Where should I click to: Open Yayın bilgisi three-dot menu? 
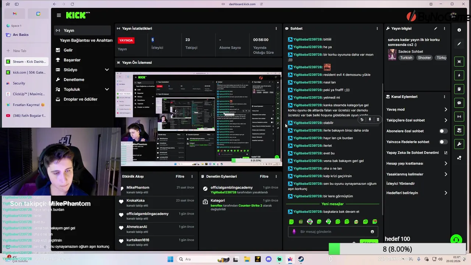pyautogui.click(x=445, y=28)
